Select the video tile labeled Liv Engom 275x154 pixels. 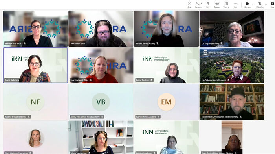click(x=232, y=29)
